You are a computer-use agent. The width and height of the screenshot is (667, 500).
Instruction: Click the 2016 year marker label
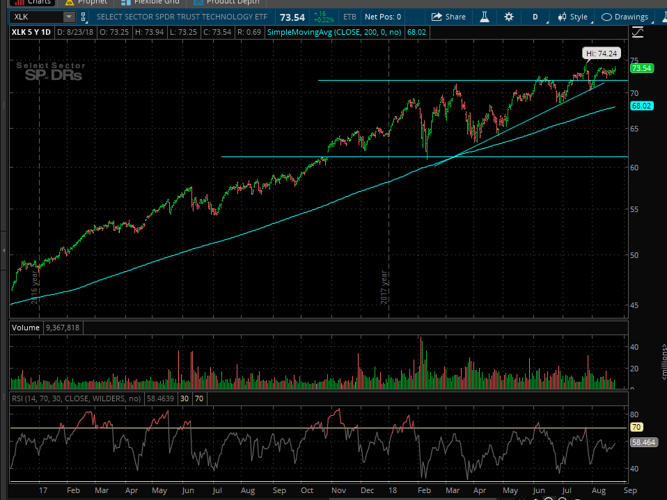point(34,287)
